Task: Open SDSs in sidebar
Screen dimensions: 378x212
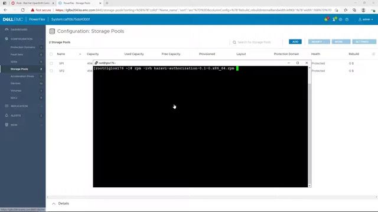Action: 14,62
